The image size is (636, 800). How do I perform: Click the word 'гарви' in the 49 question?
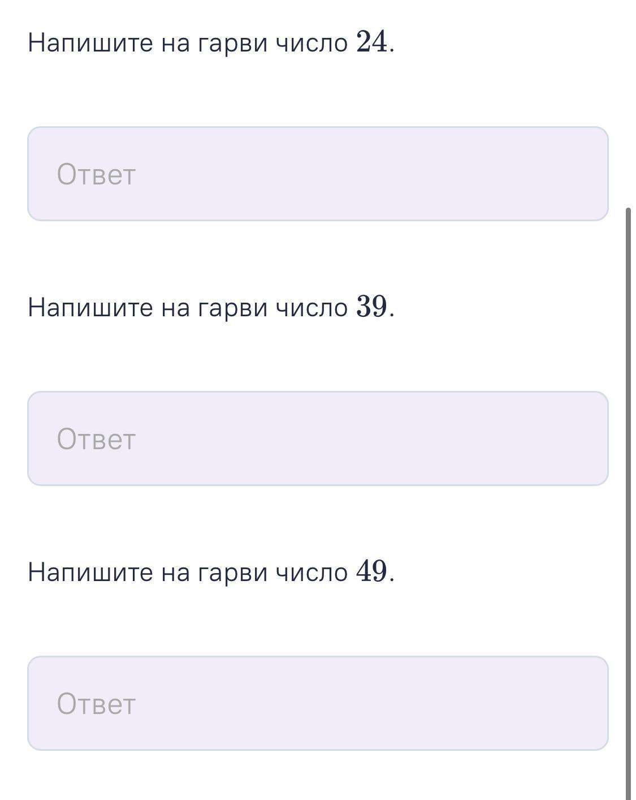232,573
